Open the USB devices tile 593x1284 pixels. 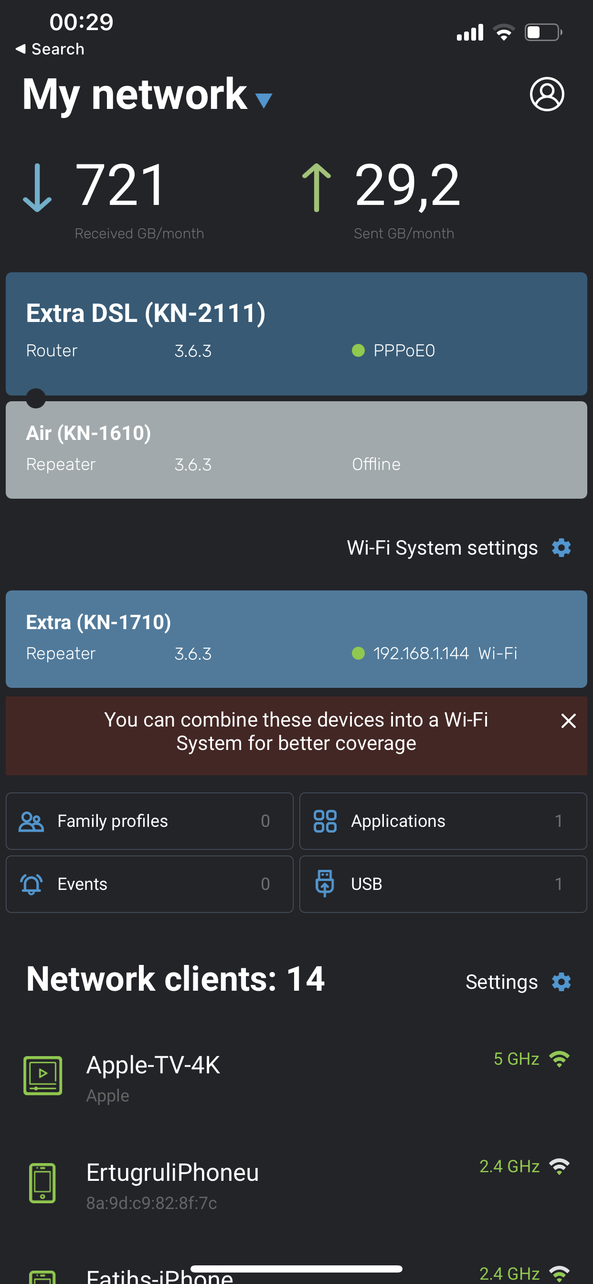pyautogui.click(x=443, y=884)
